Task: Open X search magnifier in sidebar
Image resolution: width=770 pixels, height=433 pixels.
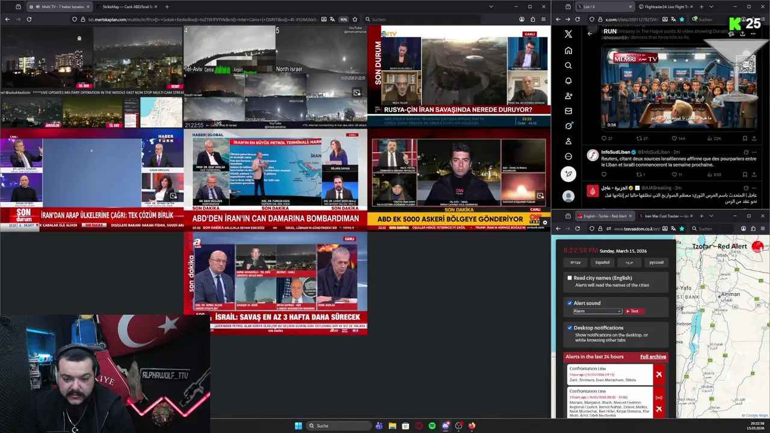Action: [568, 66]
